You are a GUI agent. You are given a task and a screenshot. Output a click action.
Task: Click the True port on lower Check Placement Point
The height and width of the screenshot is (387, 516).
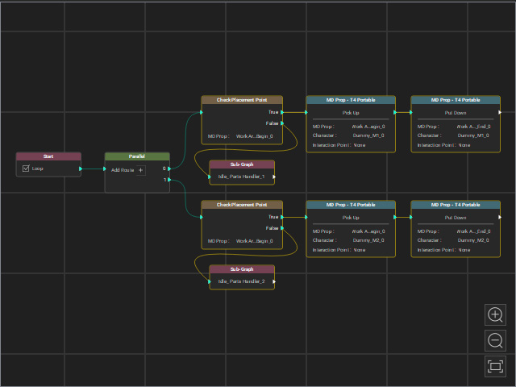[x=282, y=217]
